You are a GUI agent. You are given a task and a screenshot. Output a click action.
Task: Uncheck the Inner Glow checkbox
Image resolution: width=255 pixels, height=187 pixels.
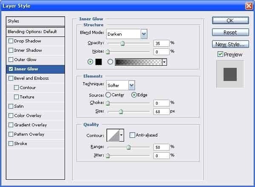point(11,69)
